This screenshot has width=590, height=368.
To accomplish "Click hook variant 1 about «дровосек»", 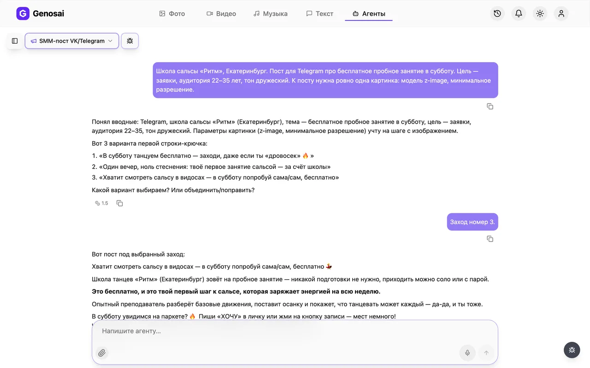I will (x=203, y=156).
